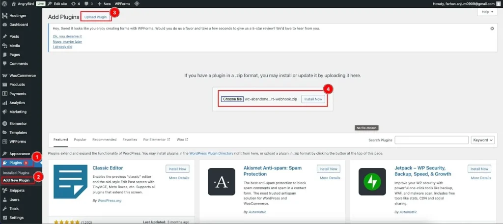Image resolution: width=503 pixels, height=224 pixels.
Task: Install the Classic Editor plugin
Action: click(x=178, y=169)
